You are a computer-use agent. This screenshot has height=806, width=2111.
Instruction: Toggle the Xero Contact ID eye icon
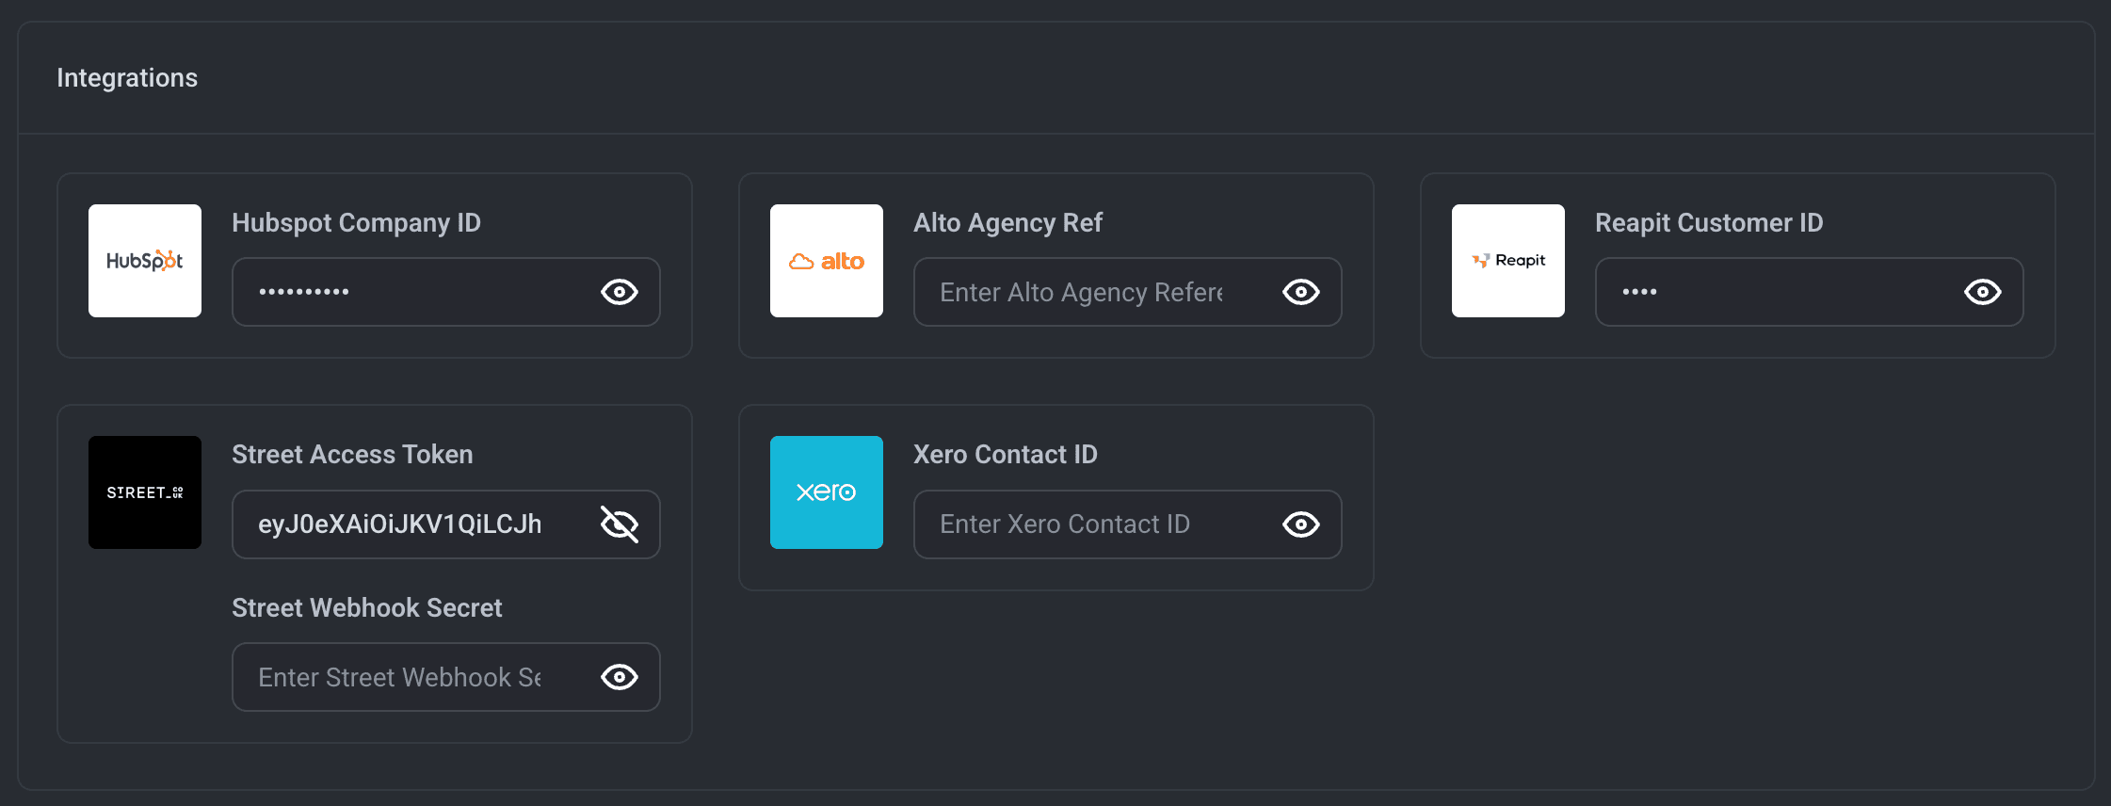[x=1300, y=524]
